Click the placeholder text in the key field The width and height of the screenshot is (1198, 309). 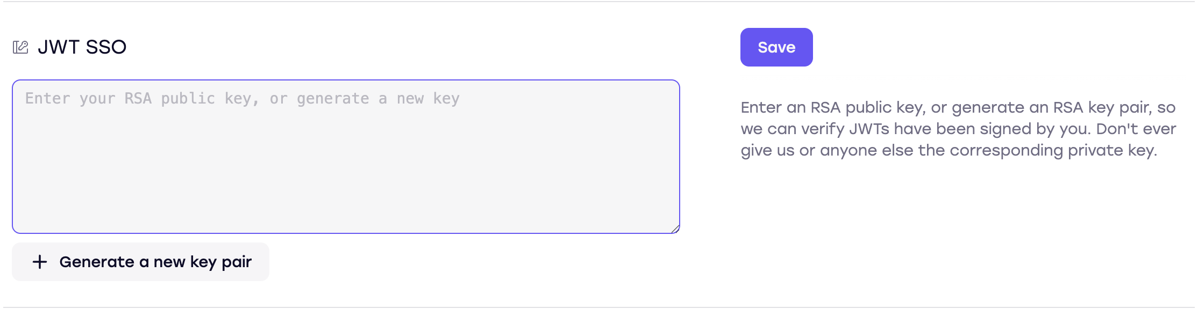tap(242, 99)
